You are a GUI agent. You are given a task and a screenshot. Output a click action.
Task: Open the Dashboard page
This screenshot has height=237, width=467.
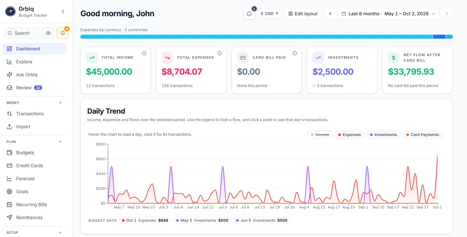34,49
